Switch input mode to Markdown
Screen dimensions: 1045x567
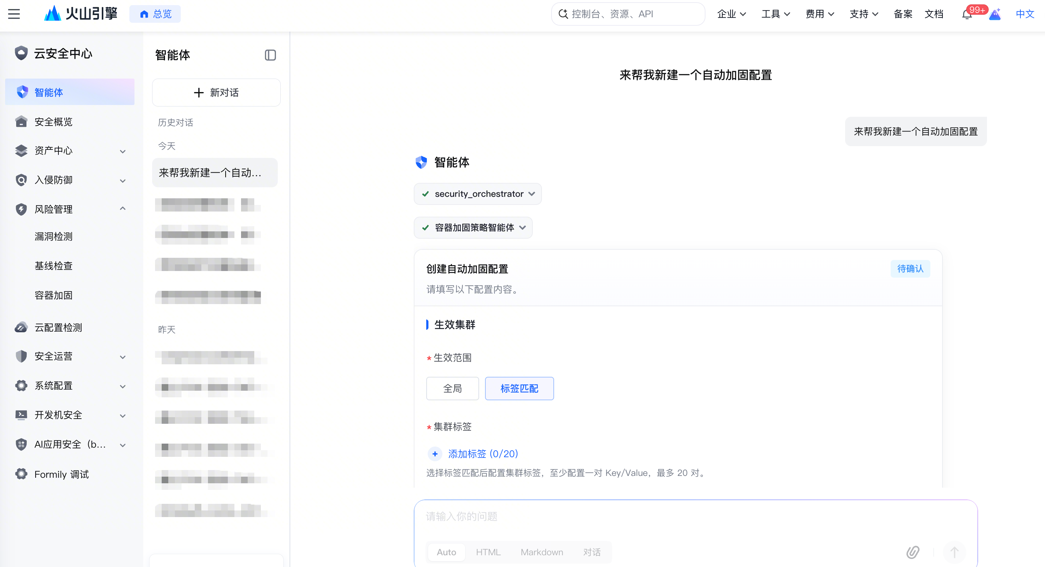click(542, 552)
